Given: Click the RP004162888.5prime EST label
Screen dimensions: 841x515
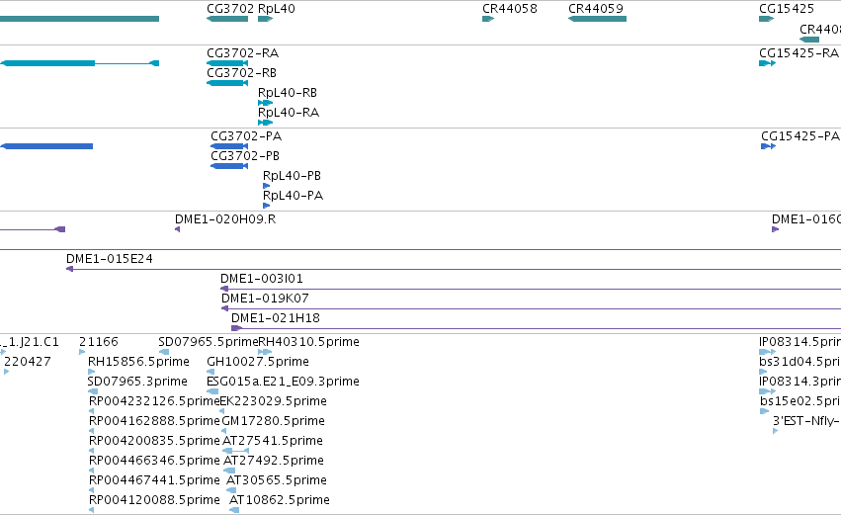Looking at the screenshot, I should point(154,422).
